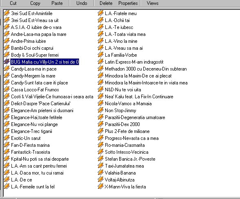Screen dimensions: 240x199
Task: Click the highlighted BUG Mafia cu Villy file icon
Action: [7, 62]
